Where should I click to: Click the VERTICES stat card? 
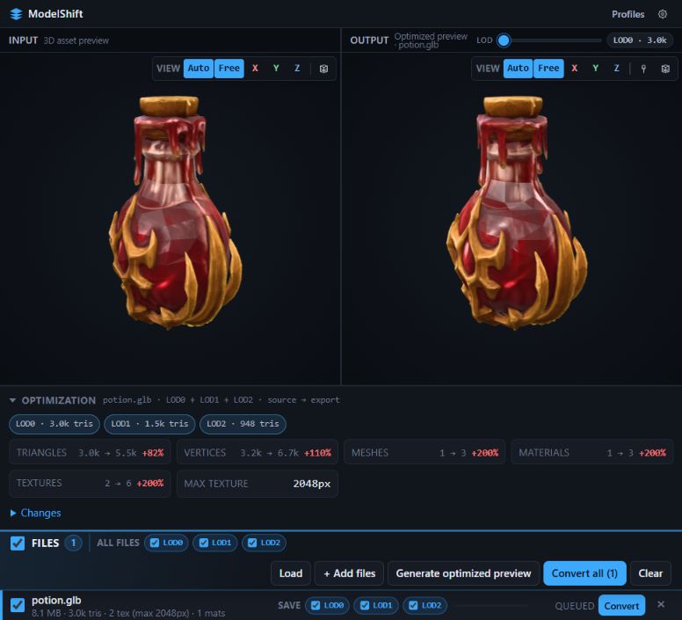258,453
